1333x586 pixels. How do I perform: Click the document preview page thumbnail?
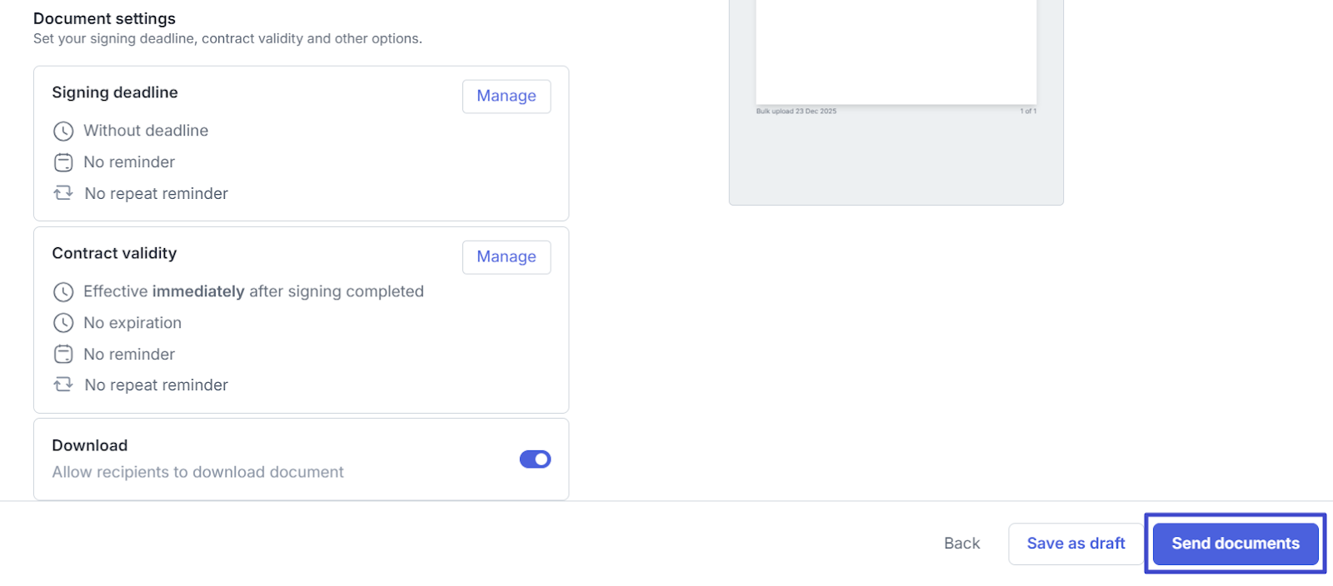pos(896,50)
